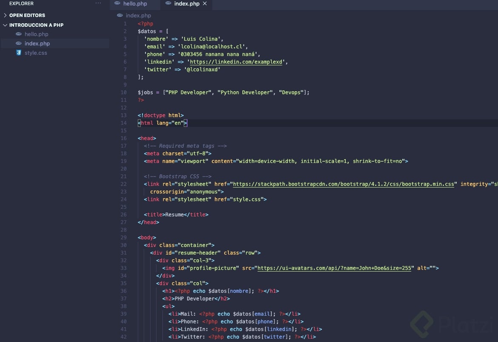Screen dimensions: 498x342
Task: Open the ui-avatars.com image URL
Action: tap(334, 268)
